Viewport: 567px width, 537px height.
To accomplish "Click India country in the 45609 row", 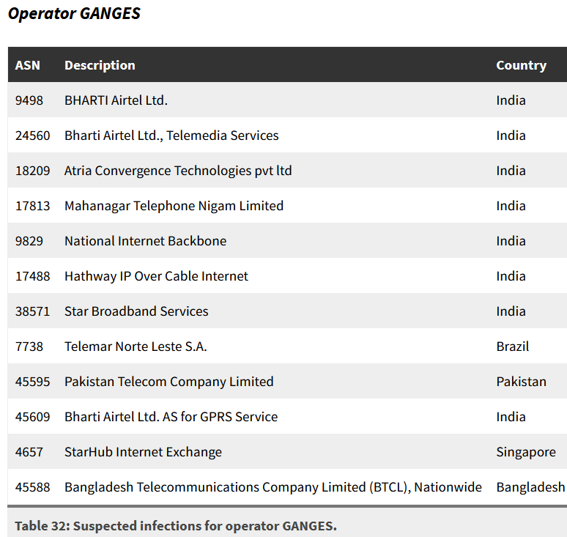I will [511, 417].
